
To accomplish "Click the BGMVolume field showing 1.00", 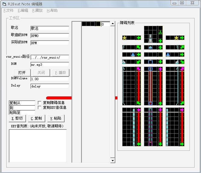I will pyautogui.click(x=50, y=79).
